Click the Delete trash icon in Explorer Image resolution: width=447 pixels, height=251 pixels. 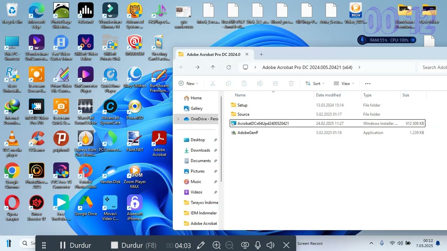point(291,83)
